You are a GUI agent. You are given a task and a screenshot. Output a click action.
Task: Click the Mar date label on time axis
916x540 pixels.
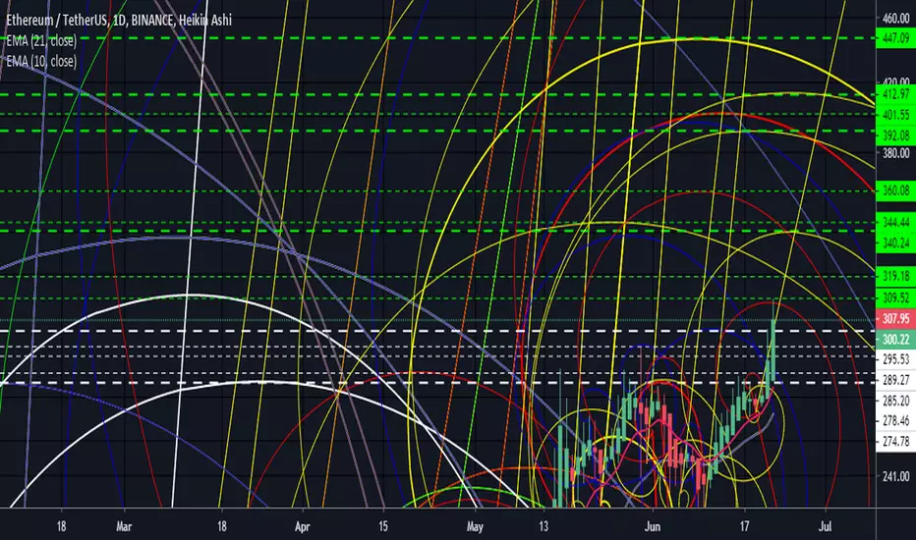[x=124, y=526]
